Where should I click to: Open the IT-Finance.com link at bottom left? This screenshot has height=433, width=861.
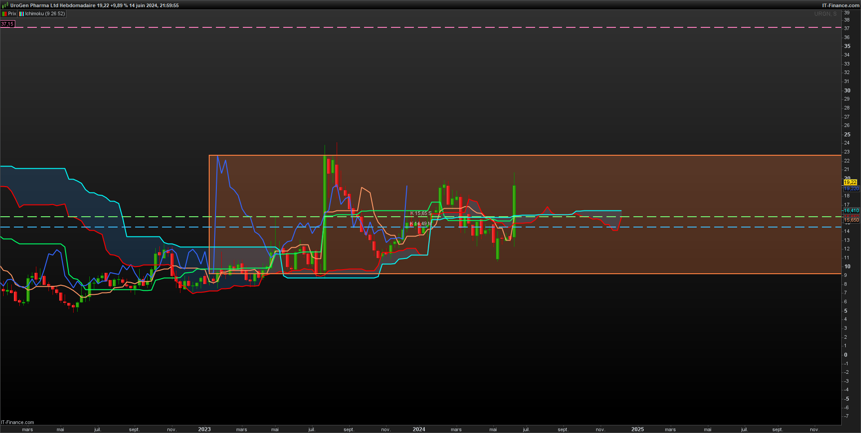click(18, 422)
